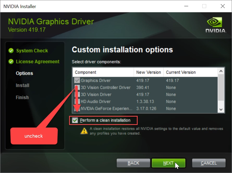Click the Version 419.17 heading text
Viewport: 232px width, 173px height.
(x=27, y=30)
